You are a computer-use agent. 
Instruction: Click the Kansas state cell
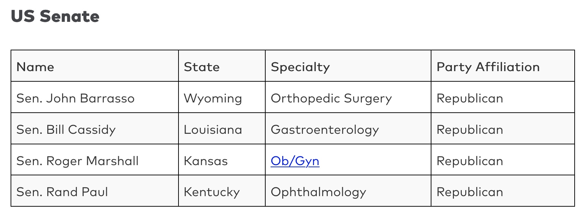[206, 161]
